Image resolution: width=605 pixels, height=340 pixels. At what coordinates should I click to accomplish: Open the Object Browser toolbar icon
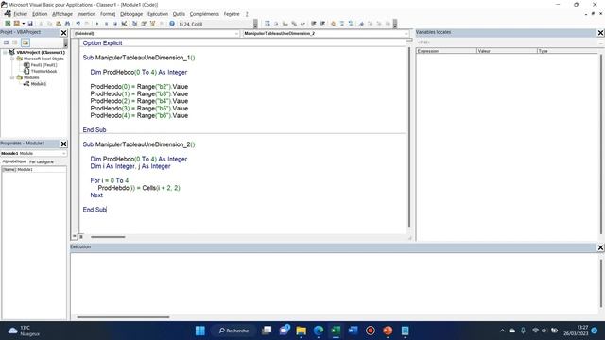(152, 24)
